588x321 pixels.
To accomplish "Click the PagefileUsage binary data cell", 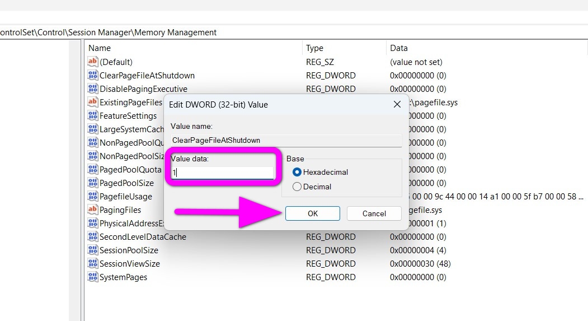I will [497, 197].
